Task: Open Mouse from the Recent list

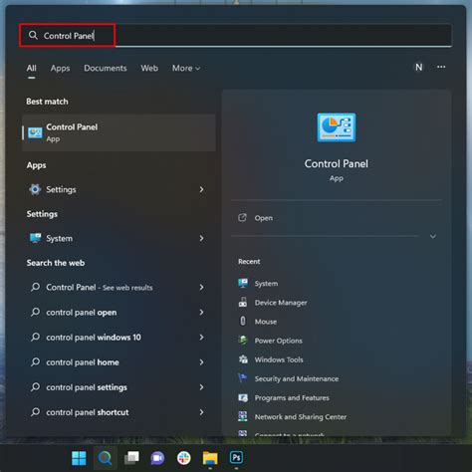Action: (x=266, y=322)
